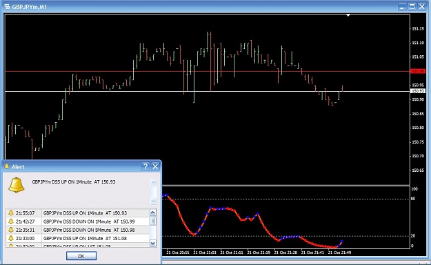Select the 21:42:27 DSS DOWN alert row
Image resolution: width=431 pixels, height=265 pixels.
(x=78, y=222)
